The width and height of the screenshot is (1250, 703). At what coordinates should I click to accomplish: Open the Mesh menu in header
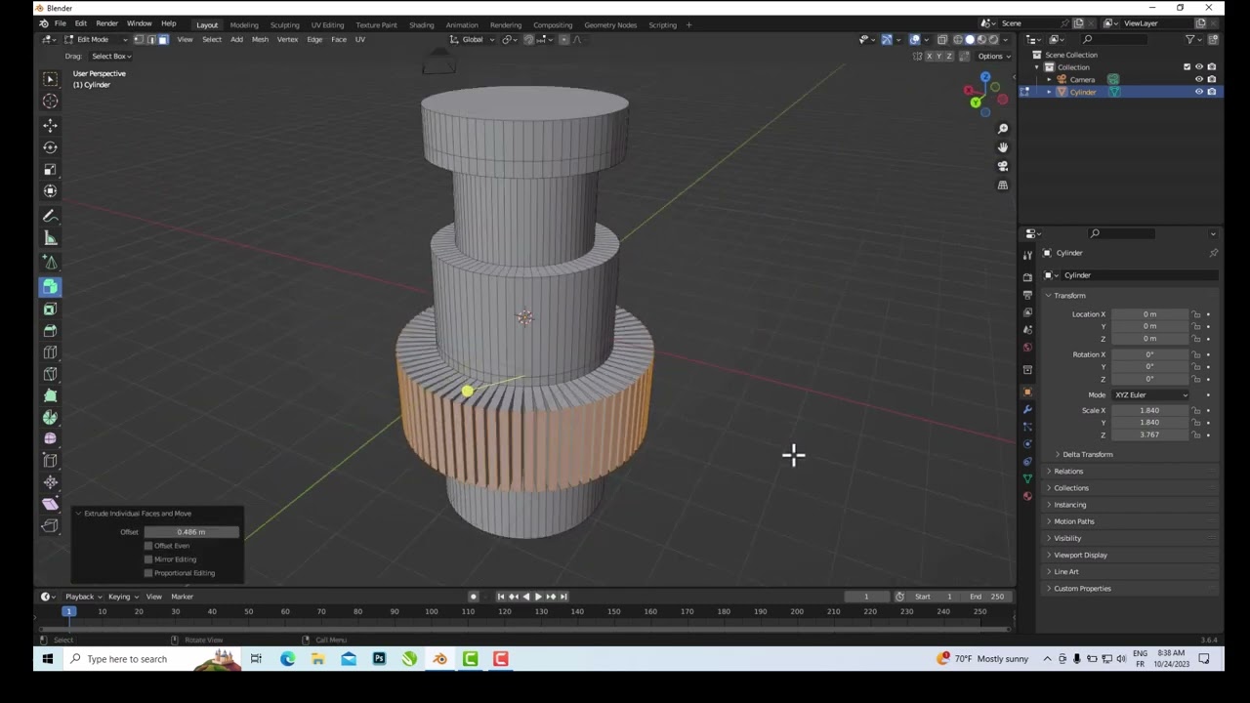point(260,39)
